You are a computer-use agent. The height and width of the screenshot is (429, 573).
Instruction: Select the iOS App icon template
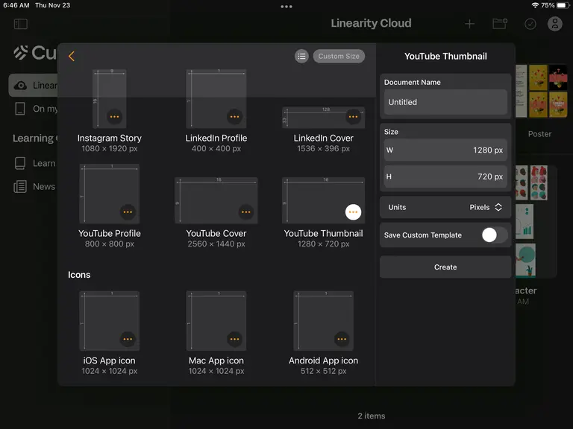click(109, 321)
